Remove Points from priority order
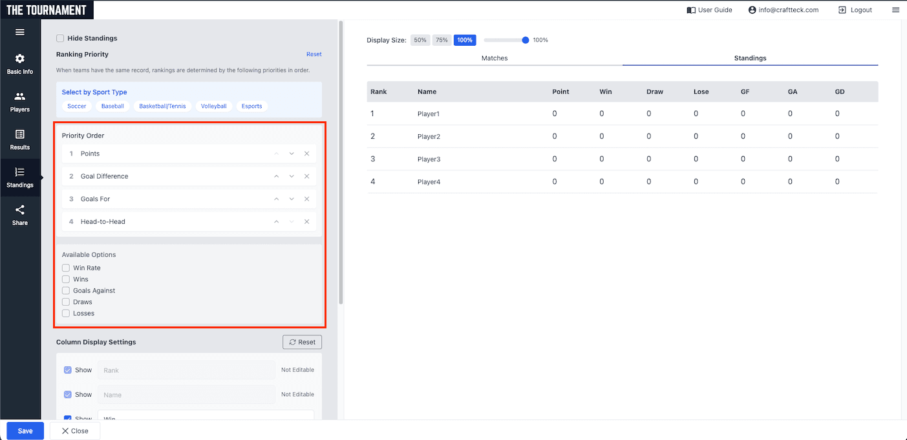This screenshot has height=440, width=907. coord(307,154)
